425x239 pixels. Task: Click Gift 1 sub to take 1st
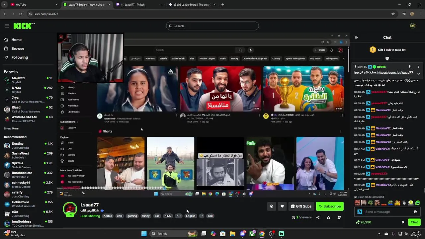click(x=388, y=50)
